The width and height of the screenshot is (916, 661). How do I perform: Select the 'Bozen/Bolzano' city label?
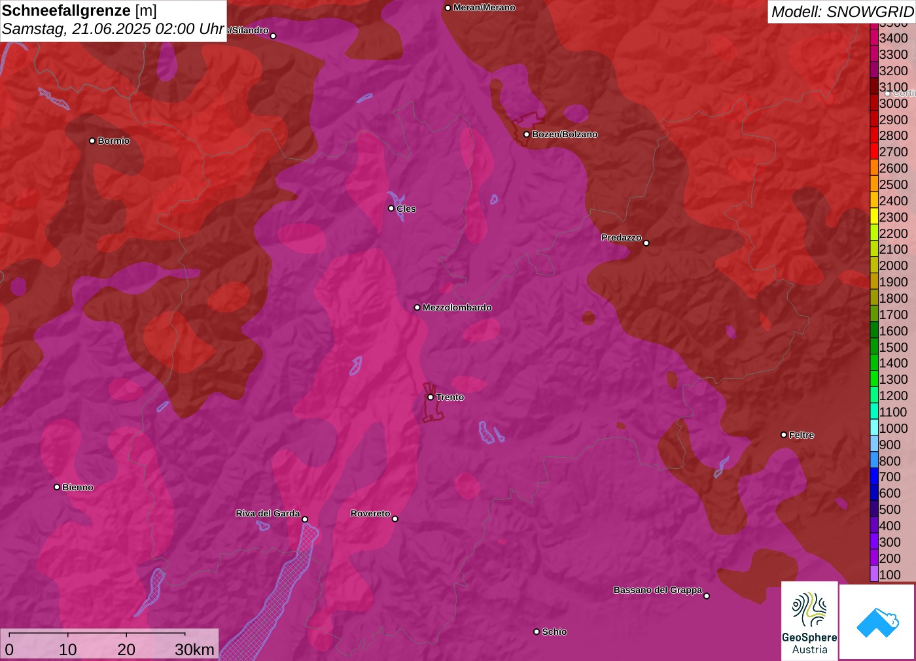click(x=565, y=134)
